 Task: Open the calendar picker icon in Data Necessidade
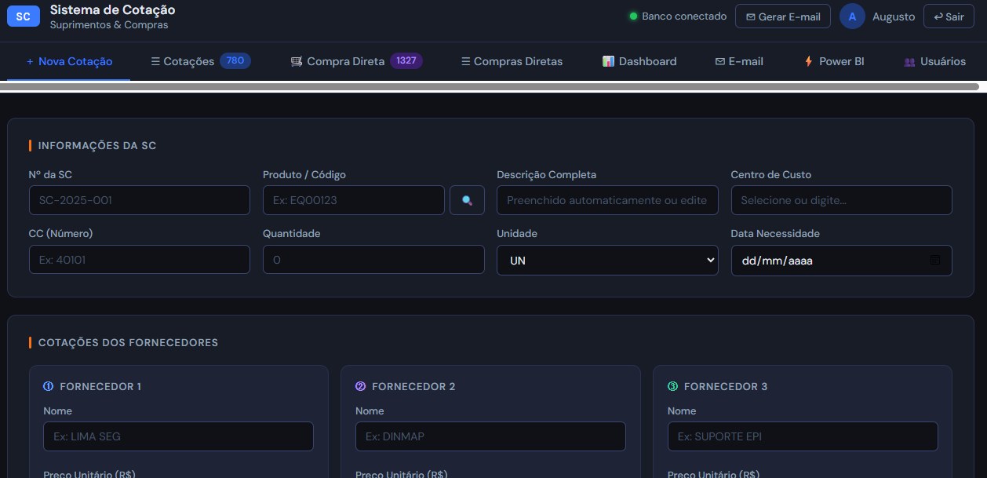point(935,260)
